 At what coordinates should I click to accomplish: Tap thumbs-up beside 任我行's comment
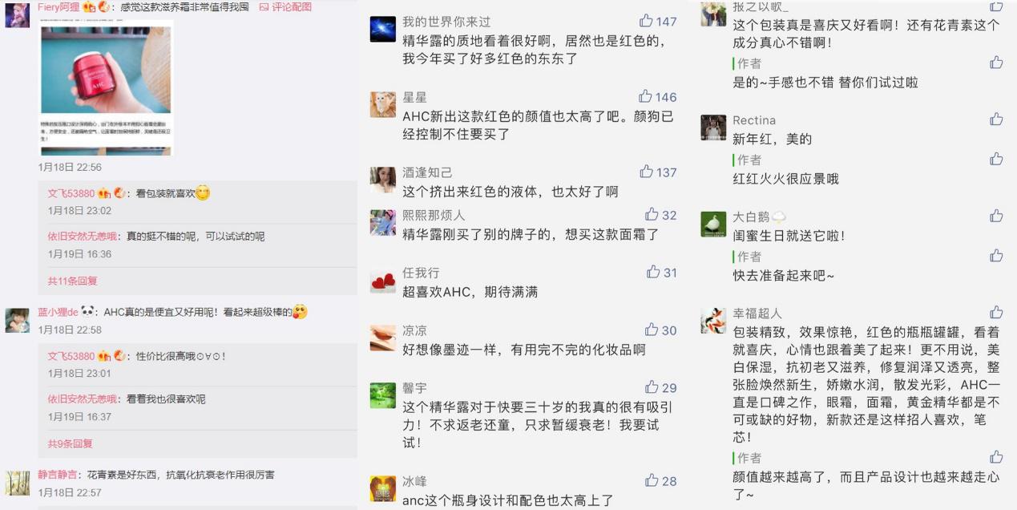pyautogui.click(x=653, y=272)
